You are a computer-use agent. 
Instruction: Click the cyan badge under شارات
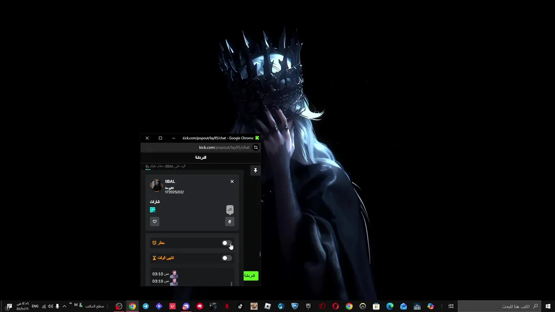point(153,210)
